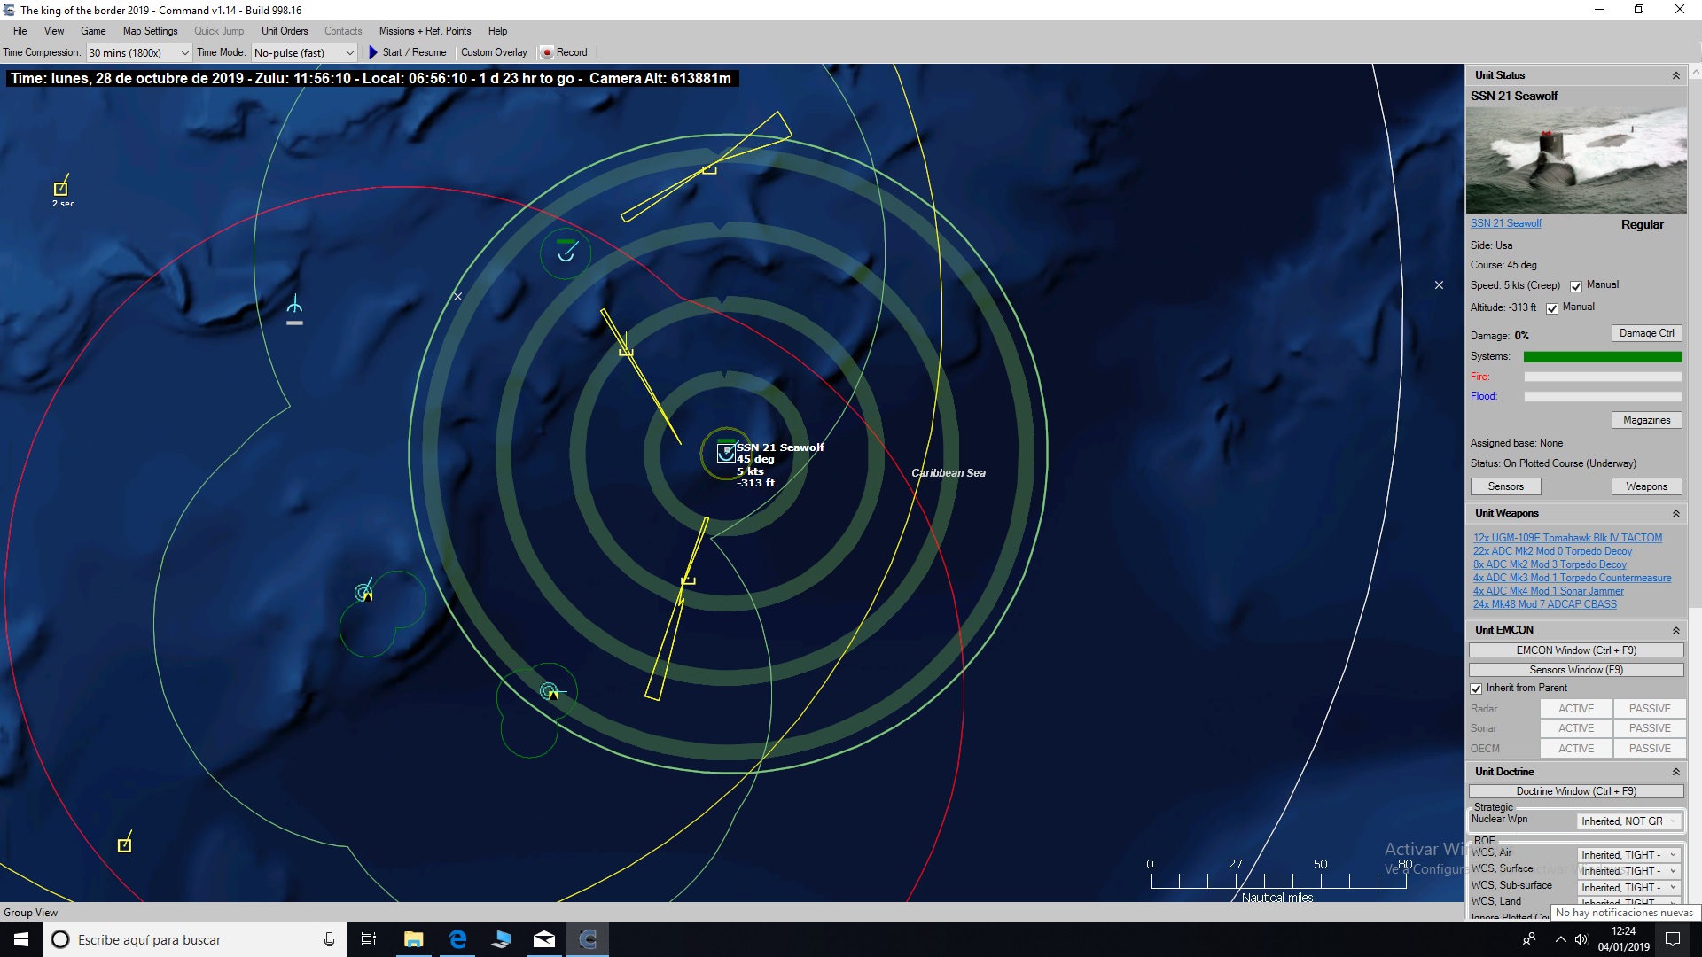Click the green Systems status bar
Image resolution: width=1702 pixels, height=957 pixels.
1603,356
